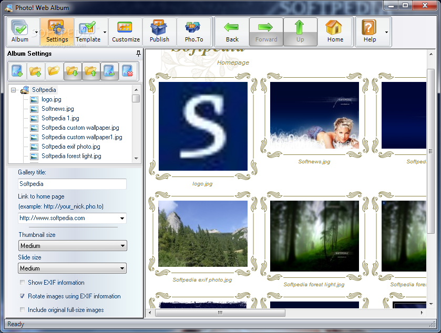The width and height of the screenshot is (441, 333).
Task: Maximize the Photo! Web Album window
Action: [405, 5]
